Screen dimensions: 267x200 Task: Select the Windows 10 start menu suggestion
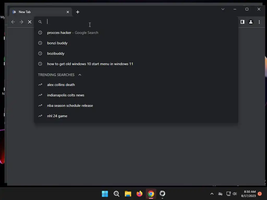click(136, 64)
